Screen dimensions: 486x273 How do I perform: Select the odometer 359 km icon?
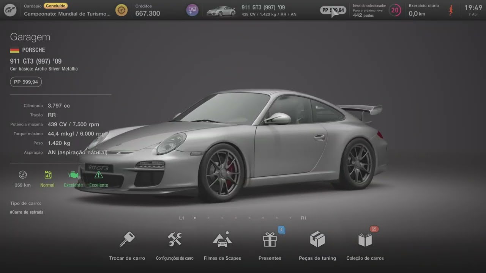23,175
